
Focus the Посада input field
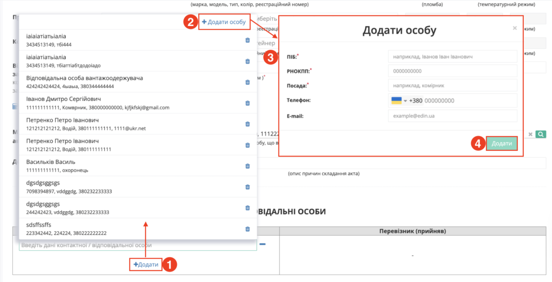coord(452,86)
